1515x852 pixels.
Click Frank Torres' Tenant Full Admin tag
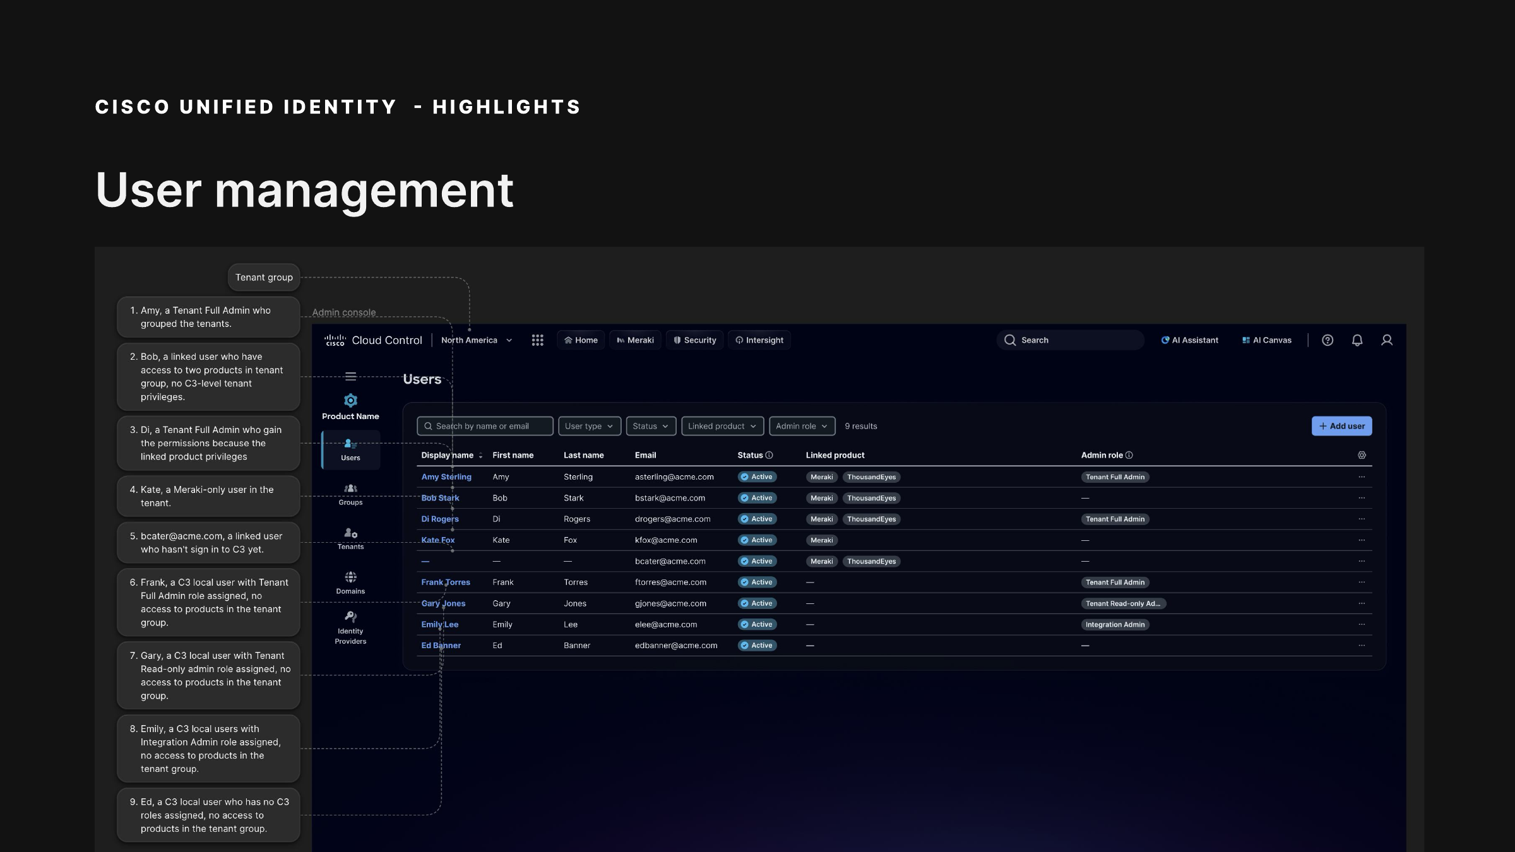tap(1115, 582)
